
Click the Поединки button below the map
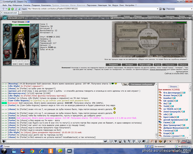click(x=113, y=64)
